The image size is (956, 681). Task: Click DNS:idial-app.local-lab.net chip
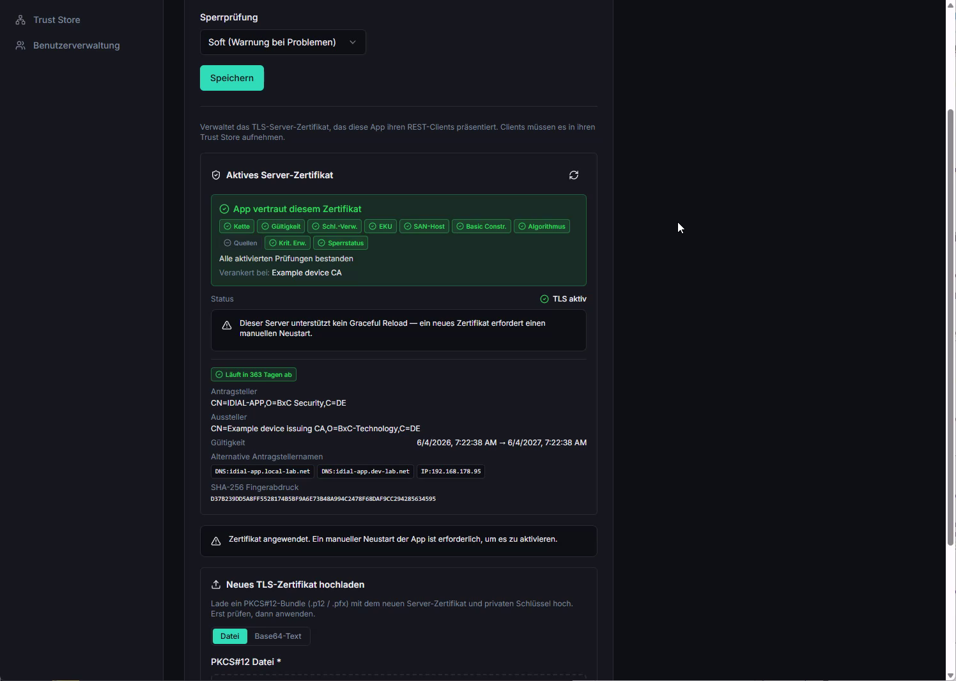coord(263,471)
